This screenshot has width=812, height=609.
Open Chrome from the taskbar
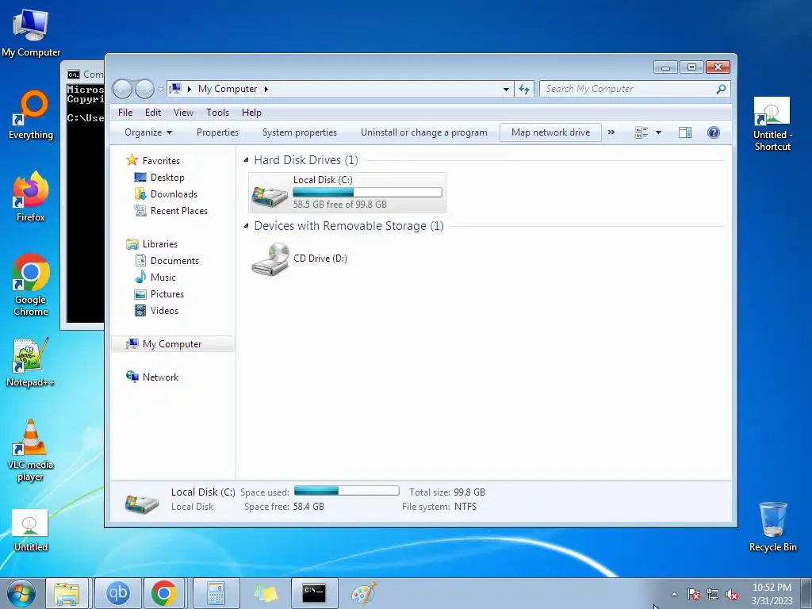click(164, 593)
